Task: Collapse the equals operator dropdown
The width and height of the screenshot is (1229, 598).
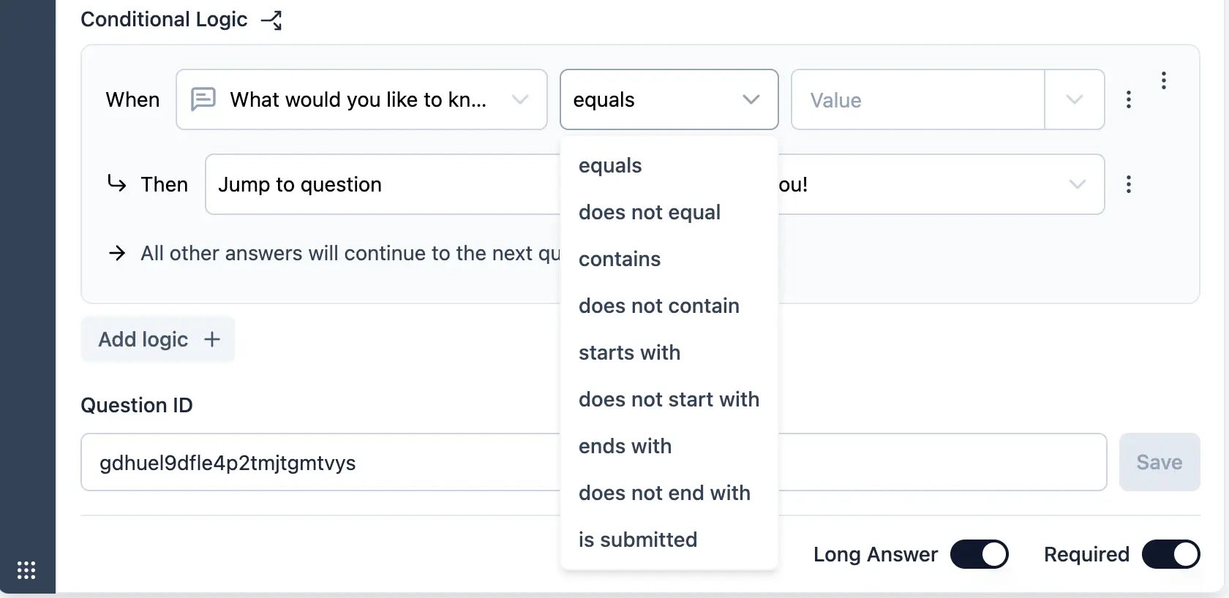Action: 751,99
